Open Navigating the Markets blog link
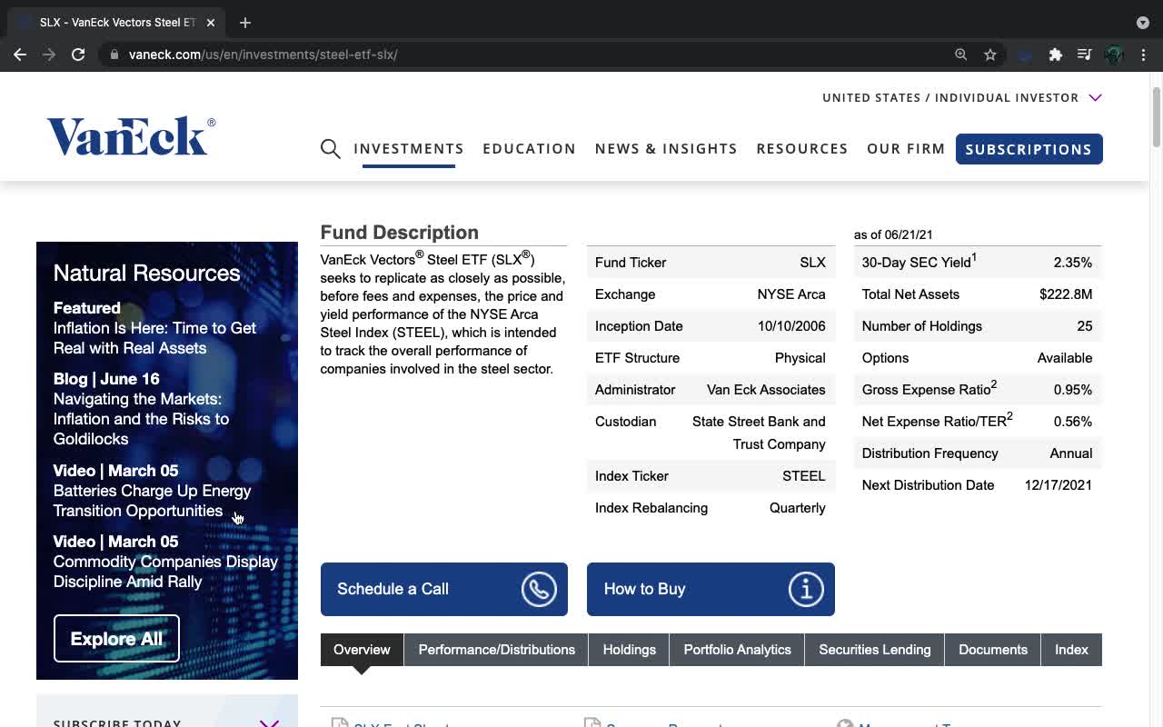Screen dimensions: 1163x727 click(141, 419)
